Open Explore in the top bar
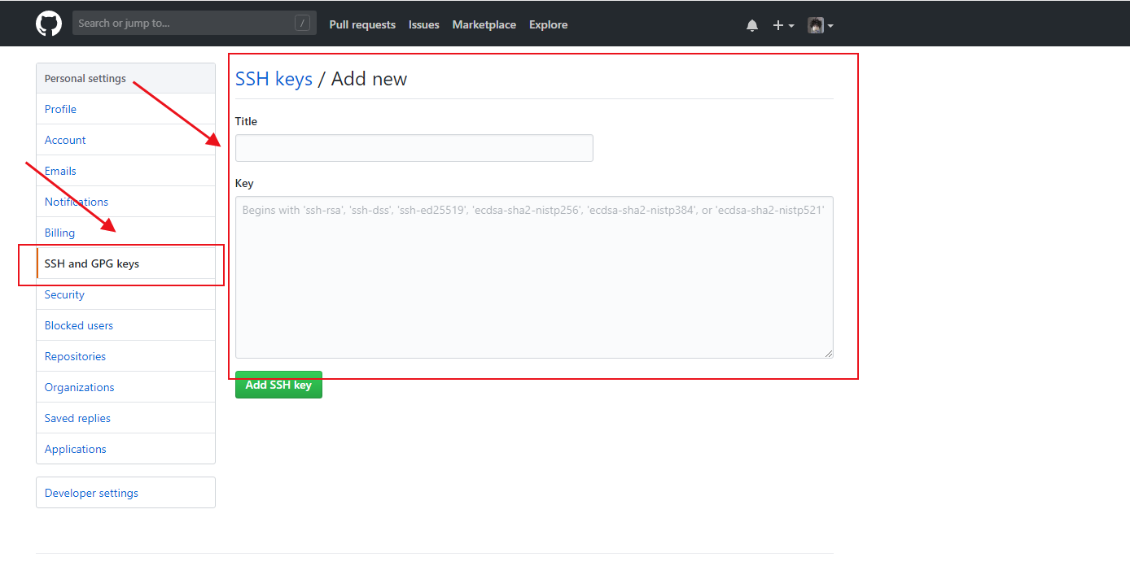The width and height of the screenshot is (1130, 566). 549,24
